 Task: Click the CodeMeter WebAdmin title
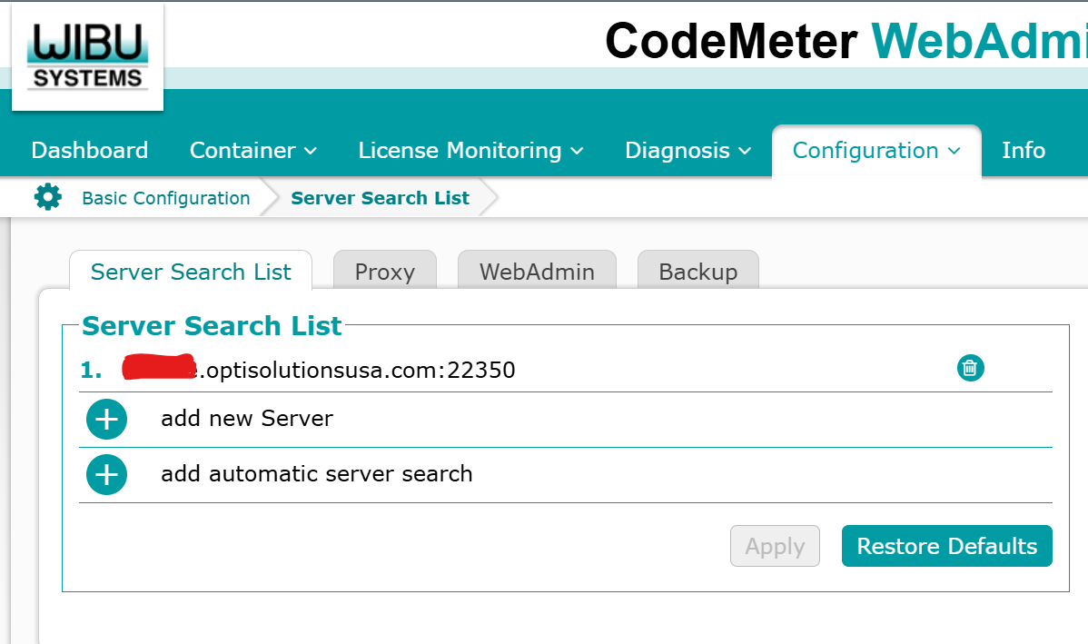(x=846, y=40)
